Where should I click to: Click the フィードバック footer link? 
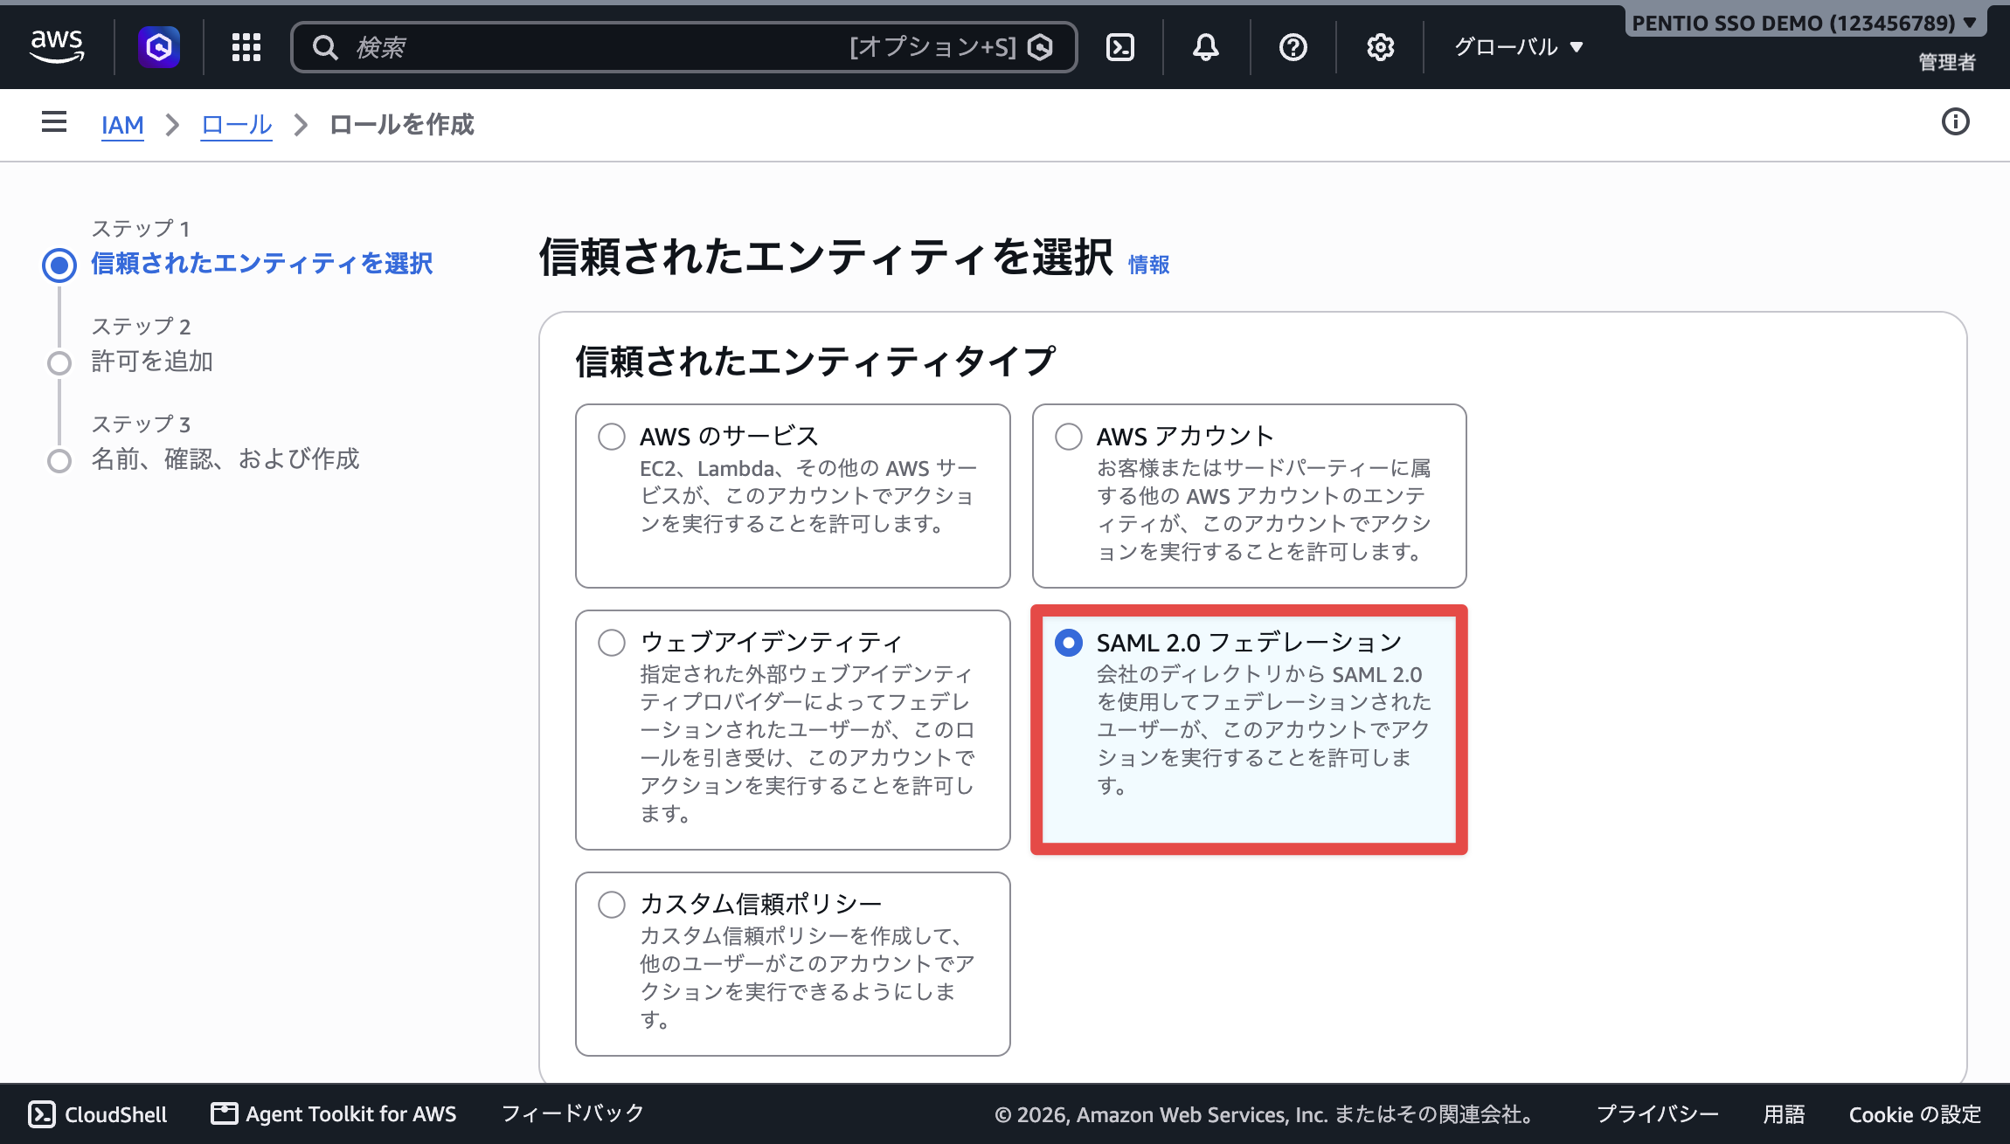pos(572,1113)
